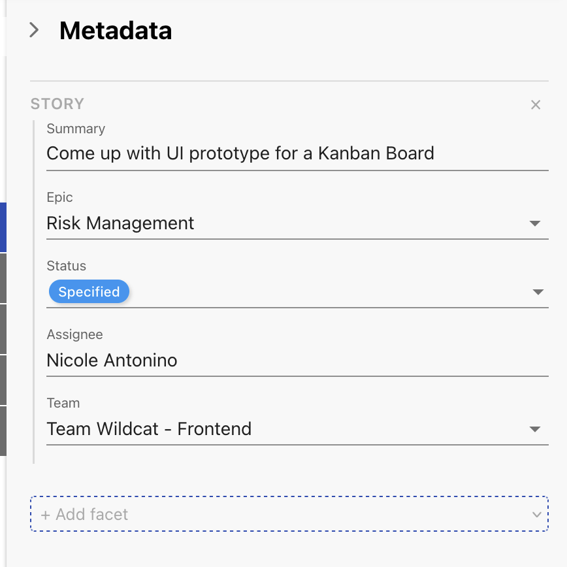Screen dimensions: 567x567
Task: Expand the Status dropdown arrow
Action: click(x=538, y=292)
